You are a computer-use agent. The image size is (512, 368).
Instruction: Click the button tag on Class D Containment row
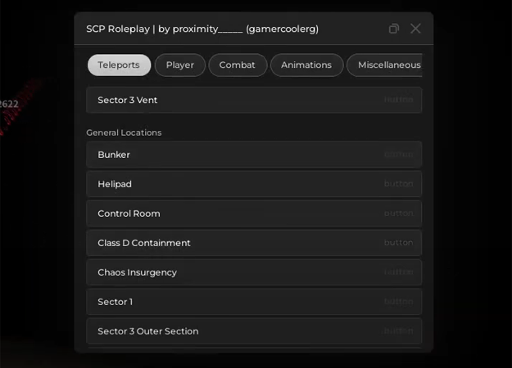click(399, 243)
